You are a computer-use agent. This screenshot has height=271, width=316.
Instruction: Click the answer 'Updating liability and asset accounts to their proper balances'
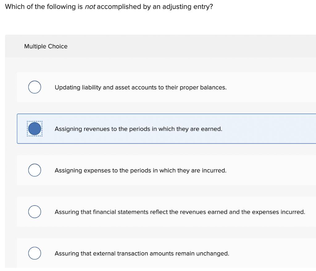141,87
